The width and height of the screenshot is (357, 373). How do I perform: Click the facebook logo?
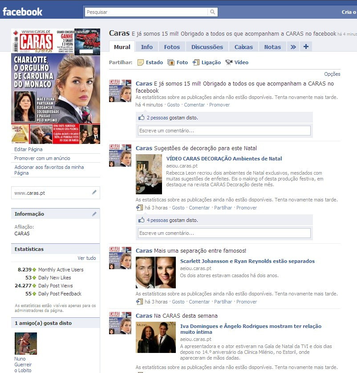point(23,12)
